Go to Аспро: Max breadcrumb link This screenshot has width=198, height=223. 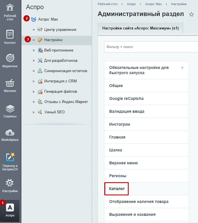click(x=153, y=4)
